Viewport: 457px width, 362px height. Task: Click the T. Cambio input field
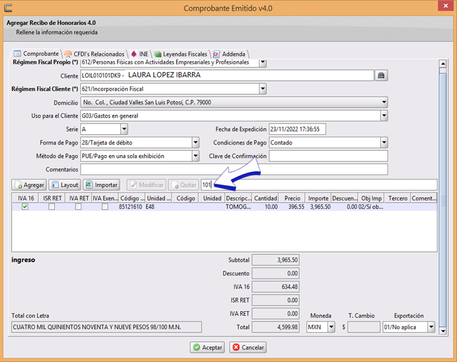364,327
